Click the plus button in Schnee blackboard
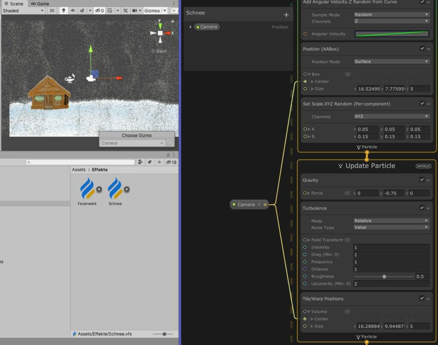Screen dimensions: 438x345 click(286, 15)
